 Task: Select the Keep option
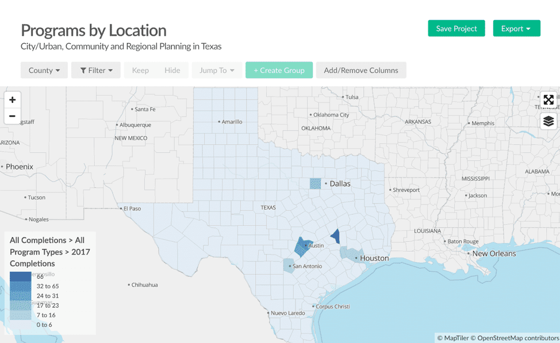140,70
